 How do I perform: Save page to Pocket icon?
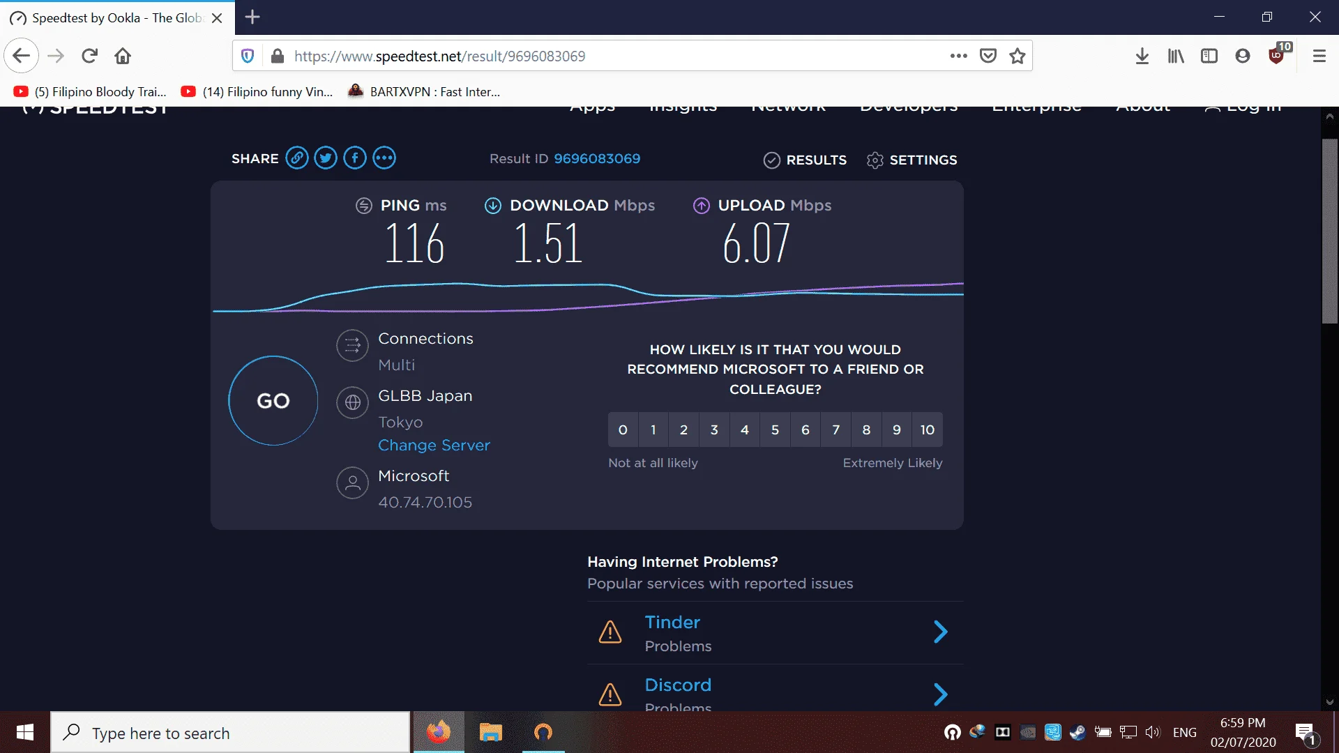click(x=988, y=56)
